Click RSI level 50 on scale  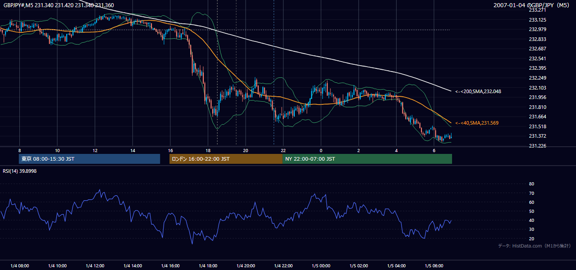[531, 211]
